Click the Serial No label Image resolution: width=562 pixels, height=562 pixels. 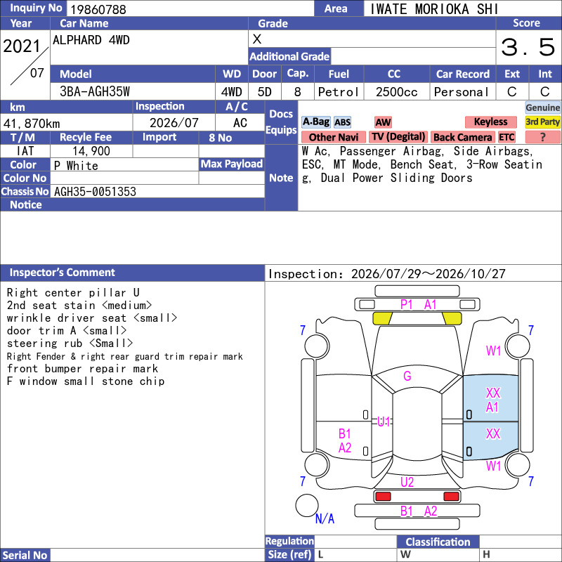(25, 555)
